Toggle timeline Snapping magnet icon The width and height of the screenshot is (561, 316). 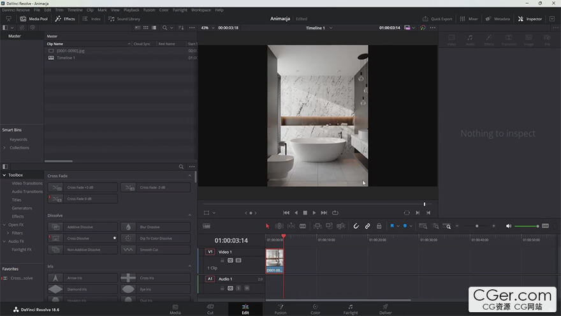[x=356, y=226]
